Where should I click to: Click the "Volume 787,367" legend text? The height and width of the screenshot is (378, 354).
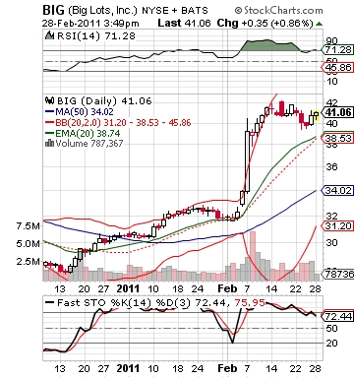89,144
